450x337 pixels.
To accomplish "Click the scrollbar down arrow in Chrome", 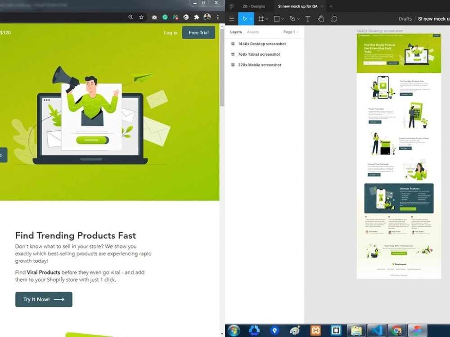I will (222, 334).
